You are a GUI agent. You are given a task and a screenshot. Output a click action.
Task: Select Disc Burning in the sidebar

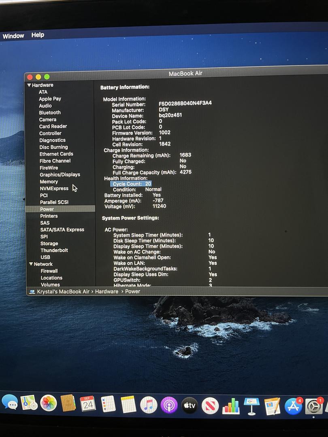[53, 147]
